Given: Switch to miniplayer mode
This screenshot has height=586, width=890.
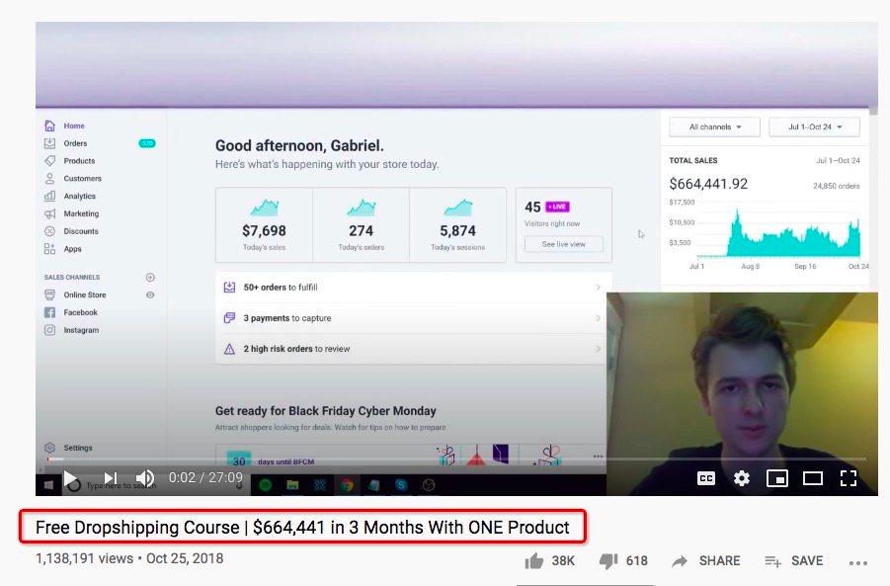Looking at the screenshot, I should (777, 478).
